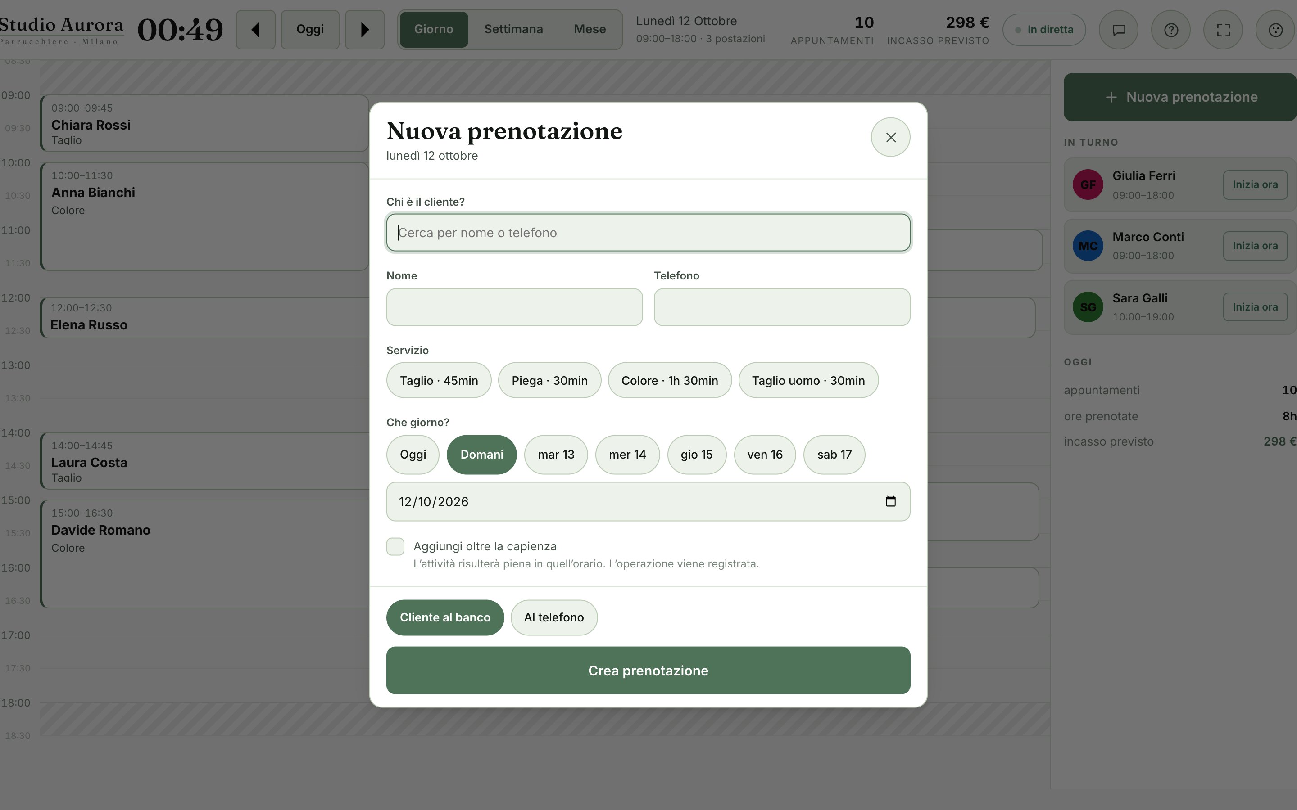Screen dimensions: 1297x810
Task: Click the Nome input field
Action: pyautogui.click(x=514, y=307)
